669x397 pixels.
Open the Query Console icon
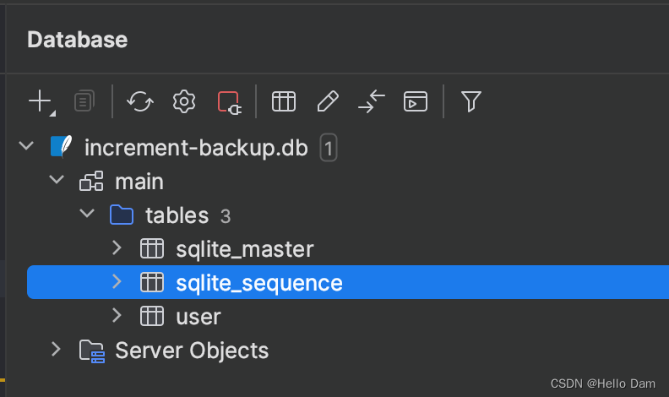(x=416, y=101)
